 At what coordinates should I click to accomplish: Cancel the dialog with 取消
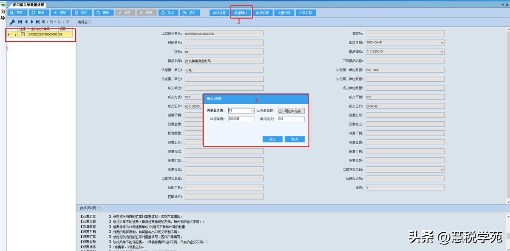pyautogui.click(x=295, y=139)
